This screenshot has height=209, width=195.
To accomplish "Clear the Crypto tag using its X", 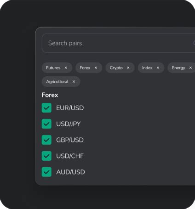I will 128,68.
